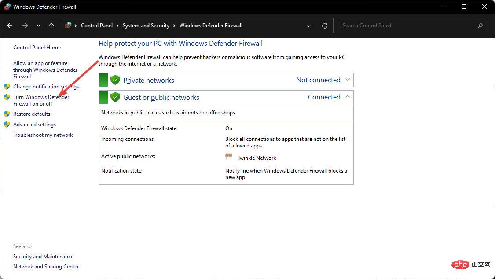The height and width of the screenshot is (279, 495).
Task: Click the Twinkle Network bench icon
Action: pos(229,157)
